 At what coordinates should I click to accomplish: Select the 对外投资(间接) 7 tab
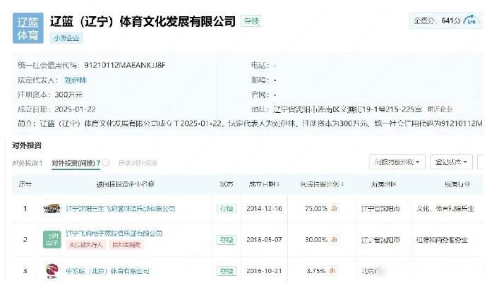[76, 163]
